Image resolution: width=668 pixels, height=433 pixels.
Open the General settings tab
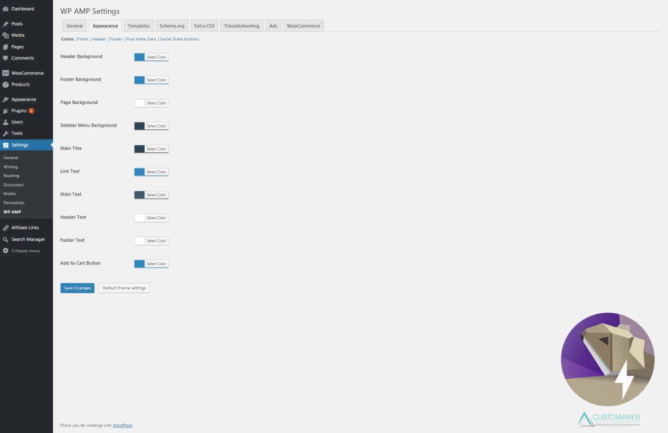[74, 26]
